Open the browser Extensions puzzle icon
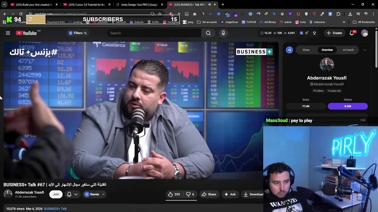 [x=338, y=14]
